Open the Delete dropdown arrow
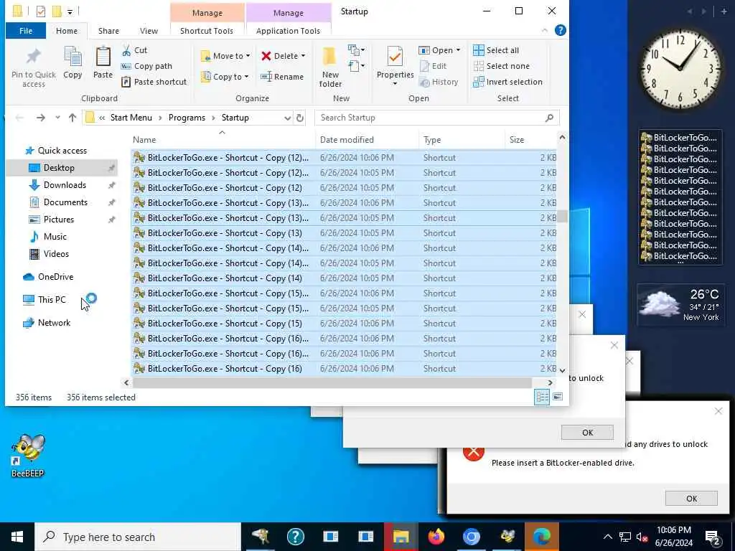 tap(304, 56)
